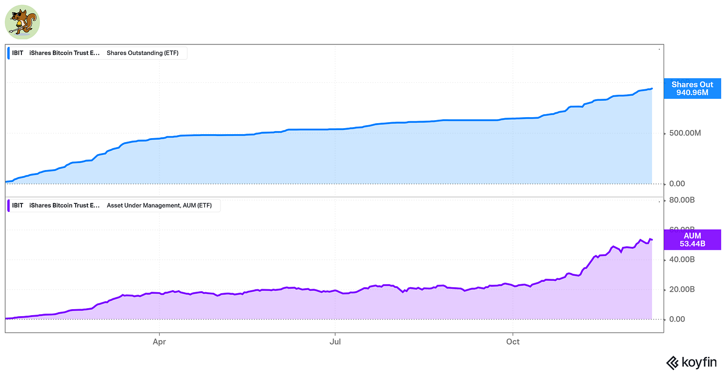This screenshot has height=375, width=726.
Task: Click the Apr date axis label
Action: 159,342
